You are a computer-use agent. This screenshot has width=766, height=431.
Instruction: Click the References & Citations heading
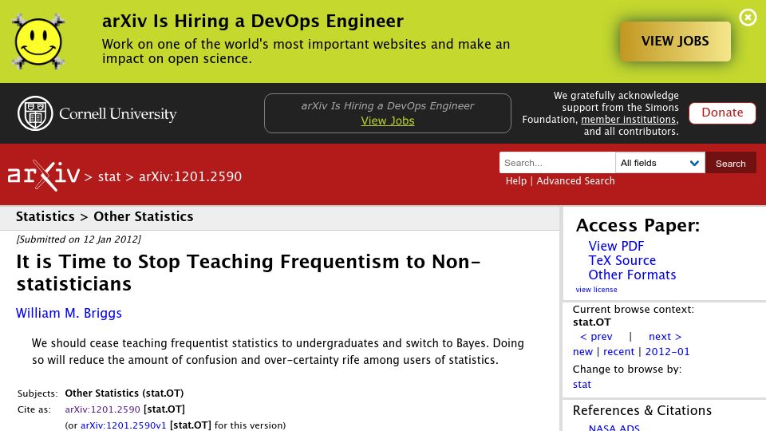coord(642,410)
